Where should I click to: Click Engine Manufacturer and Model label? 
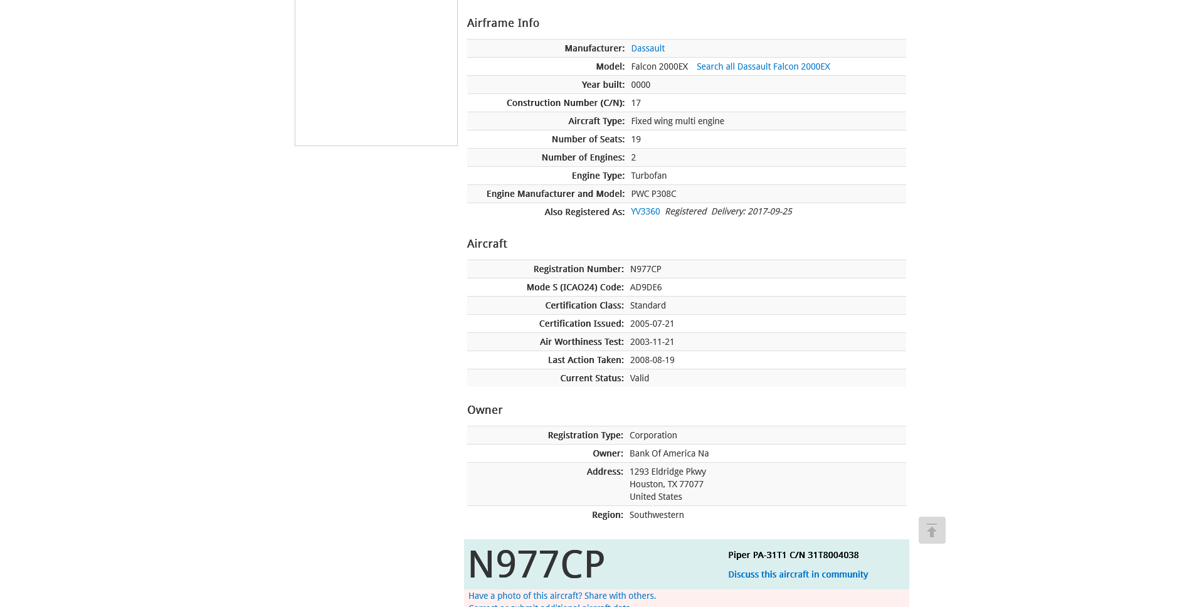[556, 194]
